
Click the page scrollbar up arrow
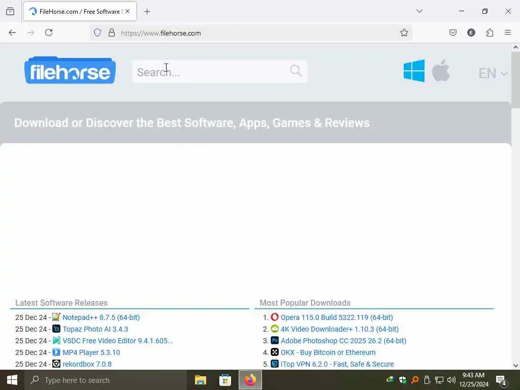point(515,47)
